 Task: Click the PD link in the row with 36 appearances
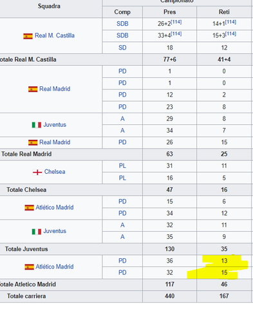click(122, 261)
